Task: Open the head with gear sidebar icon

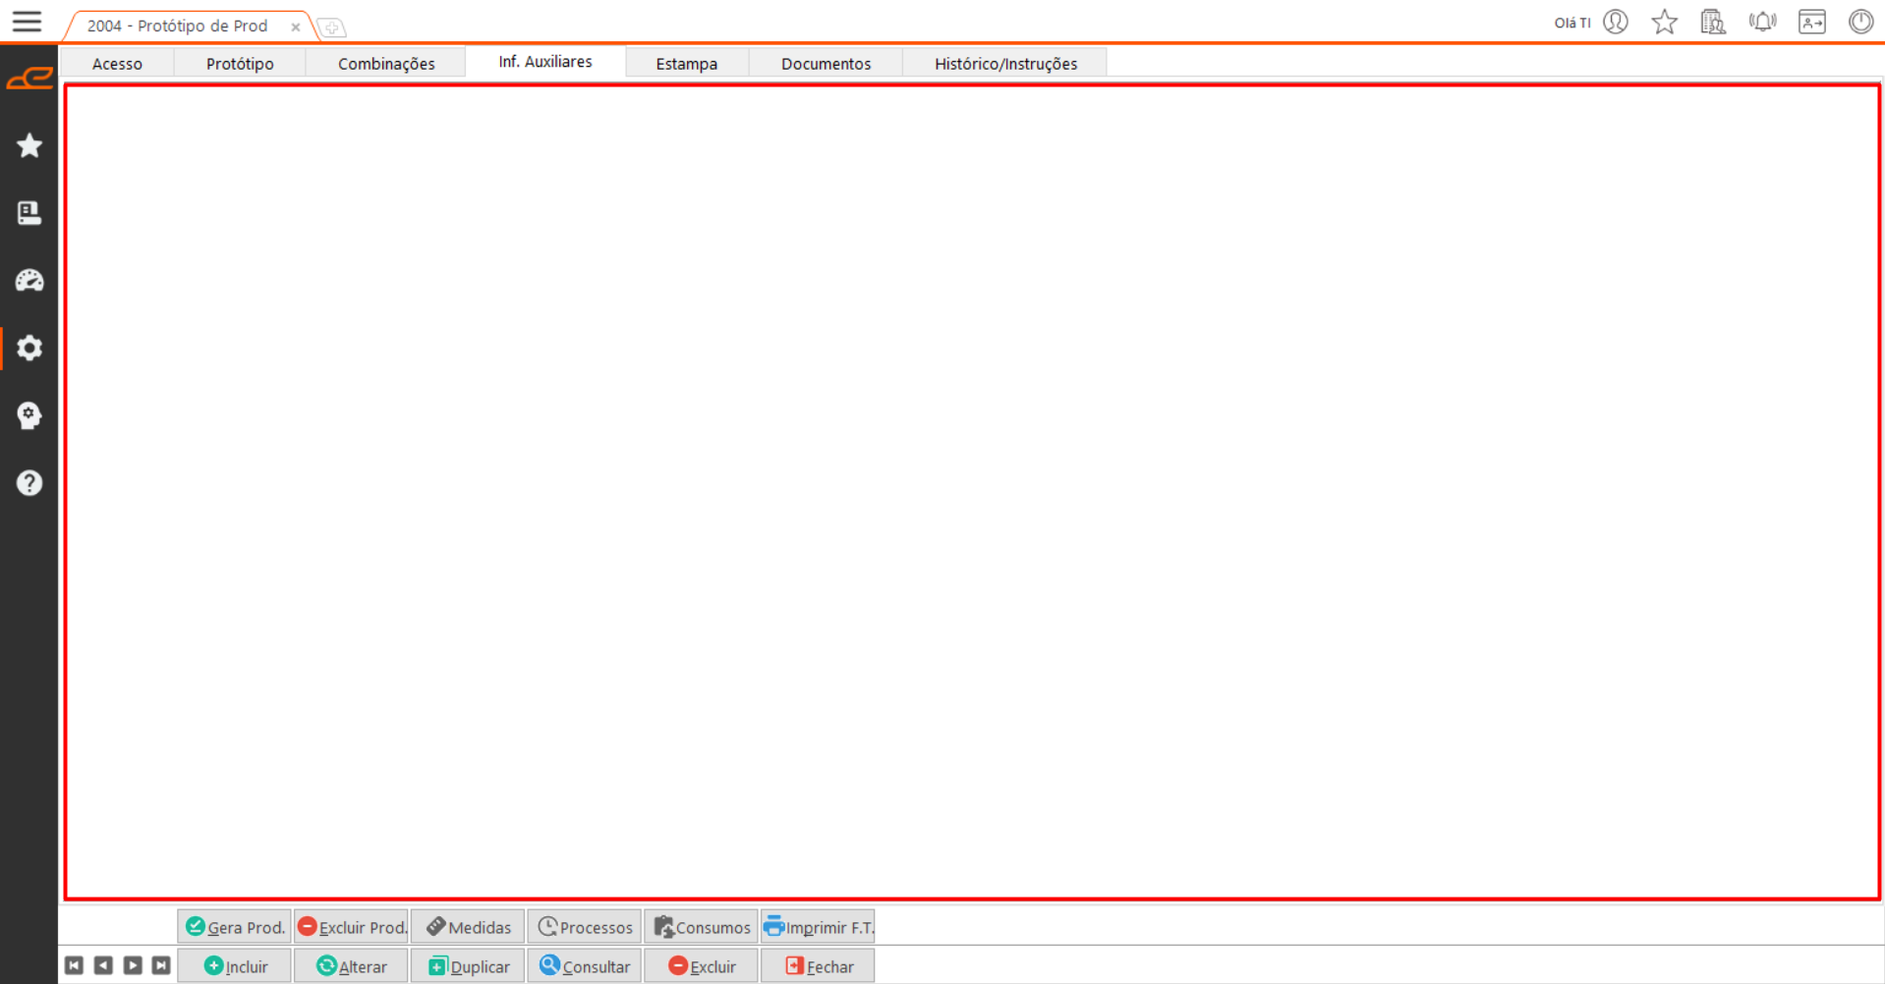Action: click(29, 415)
